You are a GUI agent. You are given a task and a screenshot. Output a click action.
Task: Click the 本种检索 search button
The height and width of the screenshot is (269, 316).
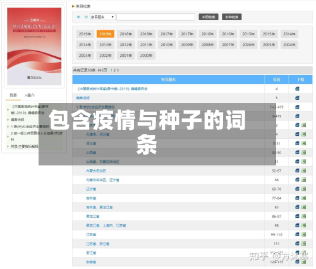(231, 17)
